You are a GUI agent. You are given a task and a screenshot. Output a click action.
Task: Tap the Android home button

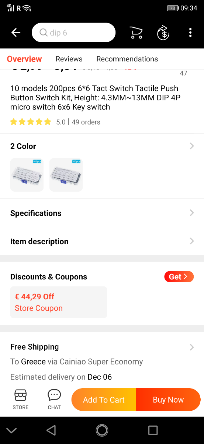pyautogui.click(x=102, y=430)
